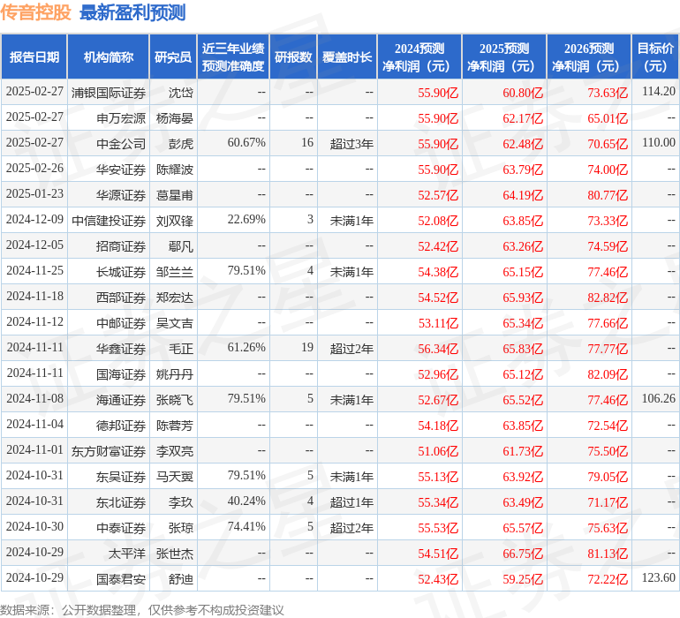680x618 pixels.
Task: Click the 110.00 target price value
Action: (659, 142)
